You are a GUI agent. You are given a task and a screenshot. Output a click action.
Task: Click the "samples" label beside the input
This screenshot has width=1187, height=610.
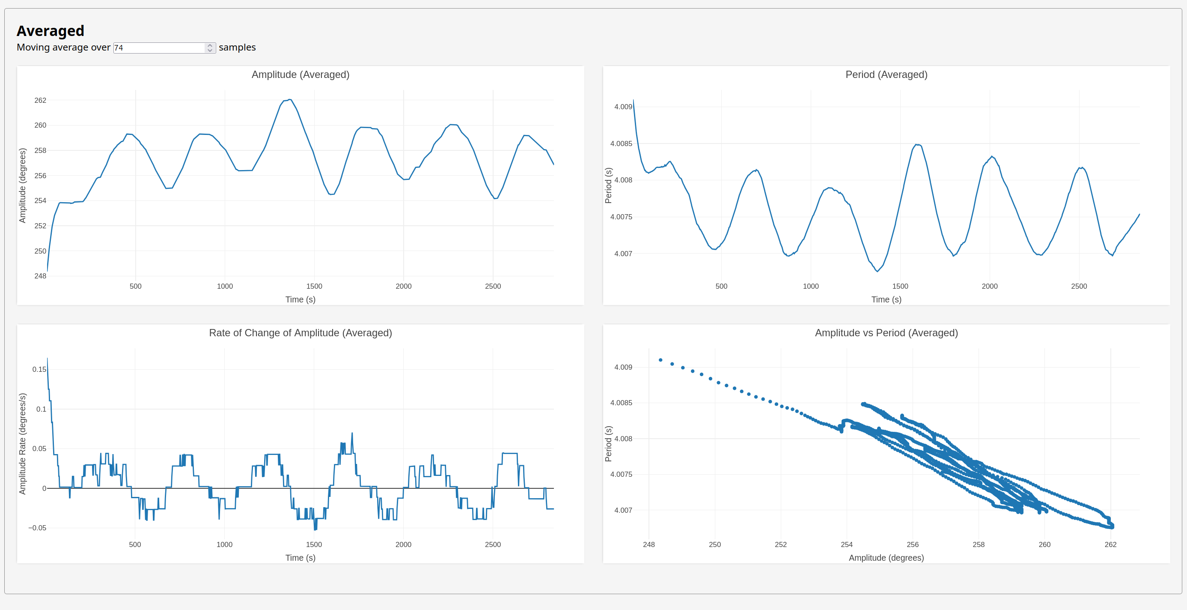pyautogui.click(x=237, y=48)
